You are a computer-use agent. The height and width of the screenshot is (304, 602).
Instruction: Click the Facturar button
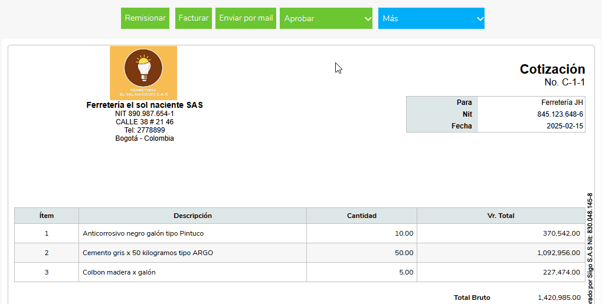tap(194, 18)
